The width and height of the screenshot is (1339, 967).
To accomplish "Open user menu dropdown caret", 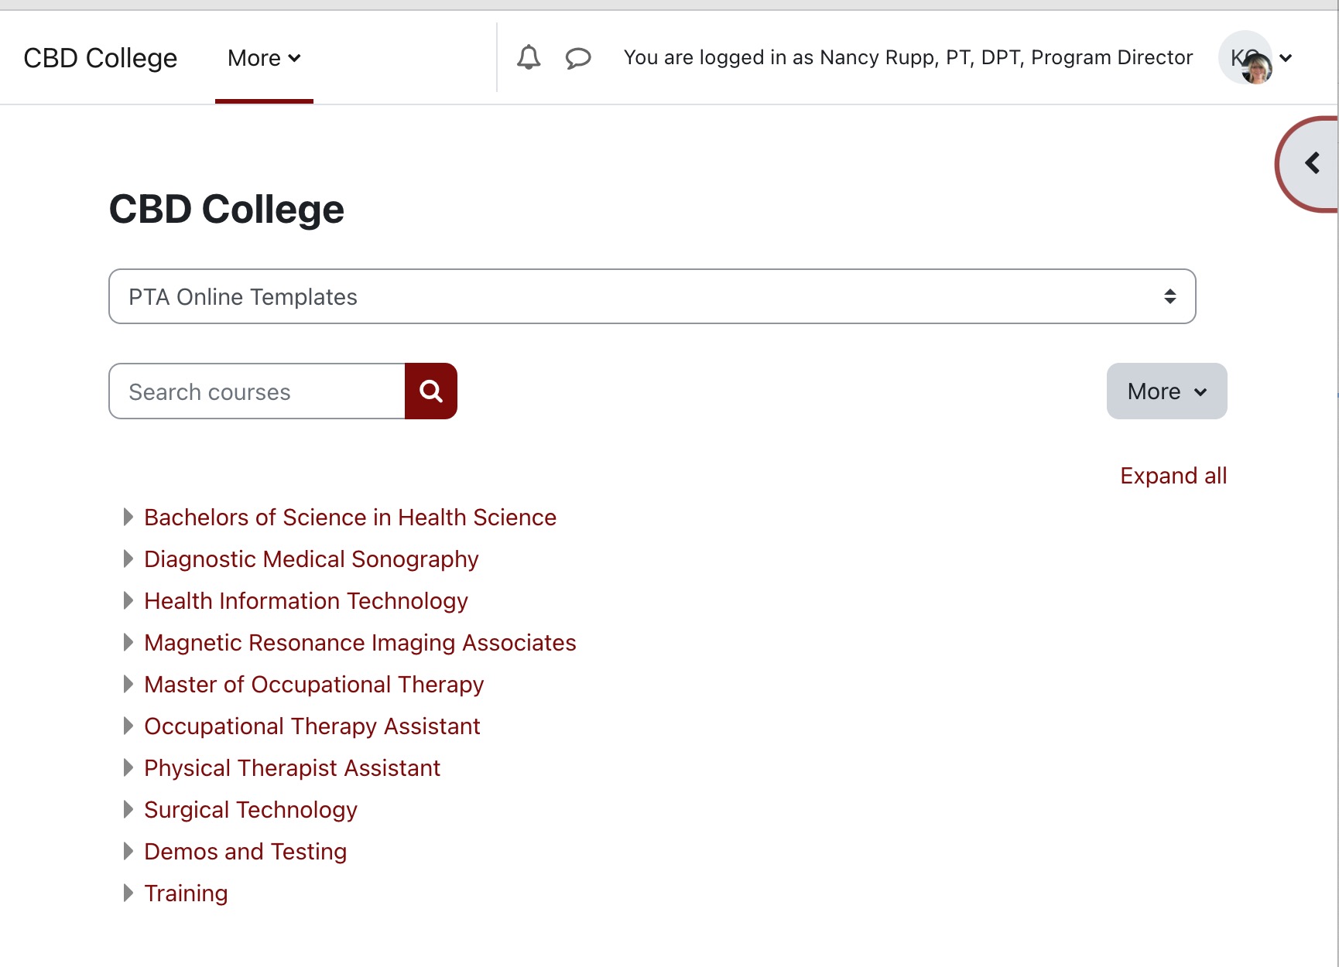I will 1286,58.
